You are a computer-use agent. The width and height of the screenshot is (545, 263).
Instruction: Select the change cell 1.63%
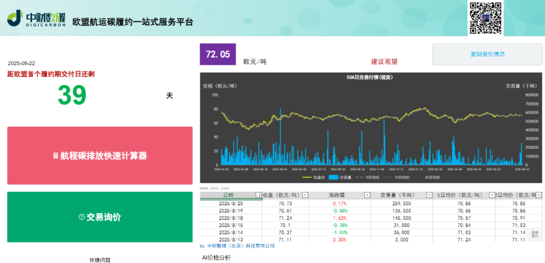point(340,218)
